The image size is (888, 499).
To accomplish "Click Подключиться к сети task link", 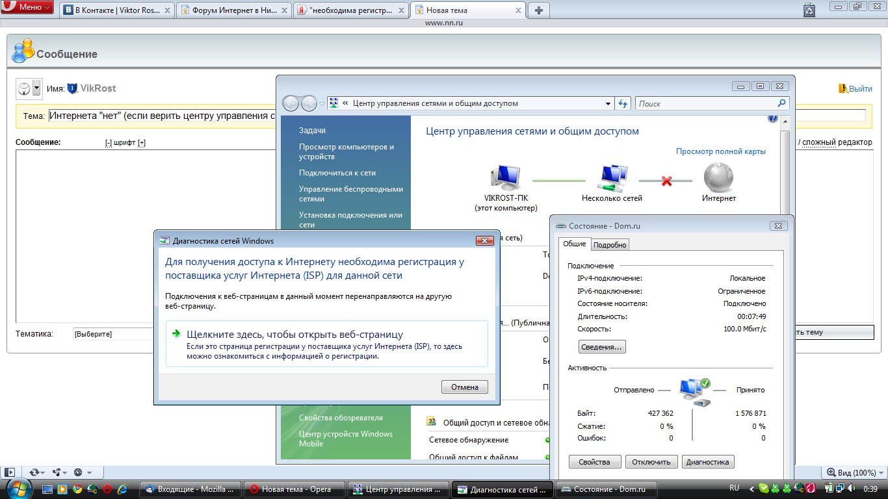I will pos(337,173).
